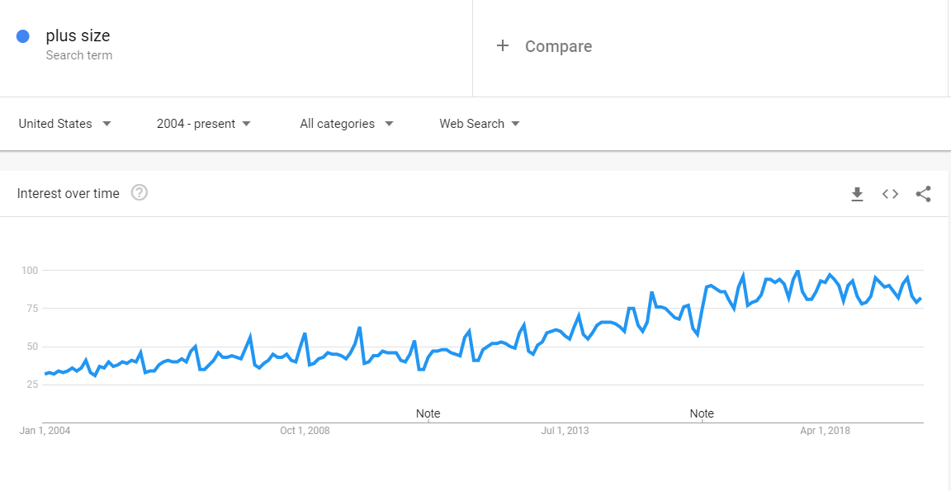Click the first Note marker on the chart

[428, 413]
